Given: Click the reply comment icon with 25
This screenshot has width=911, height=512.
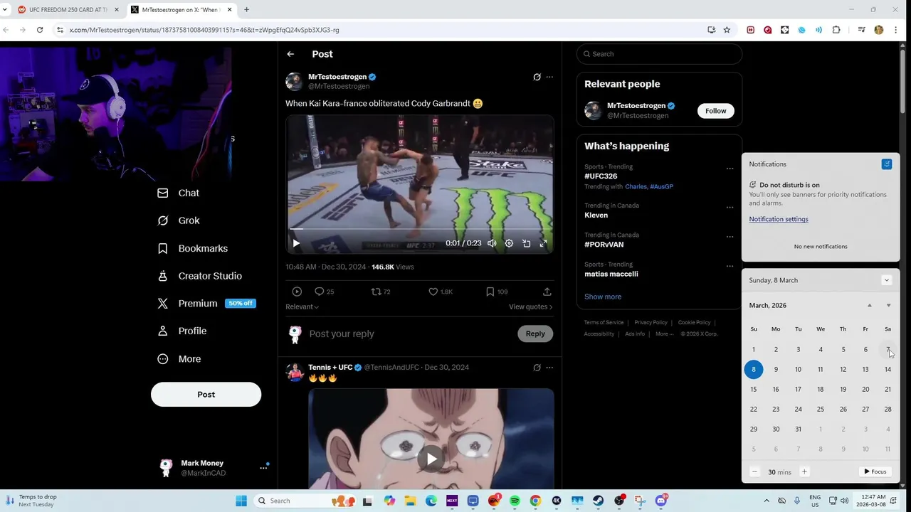Looking at the screenshot, I should click(320, 292).
